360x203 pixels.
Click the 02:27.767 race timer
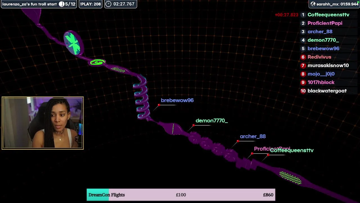tap(124, 4)
